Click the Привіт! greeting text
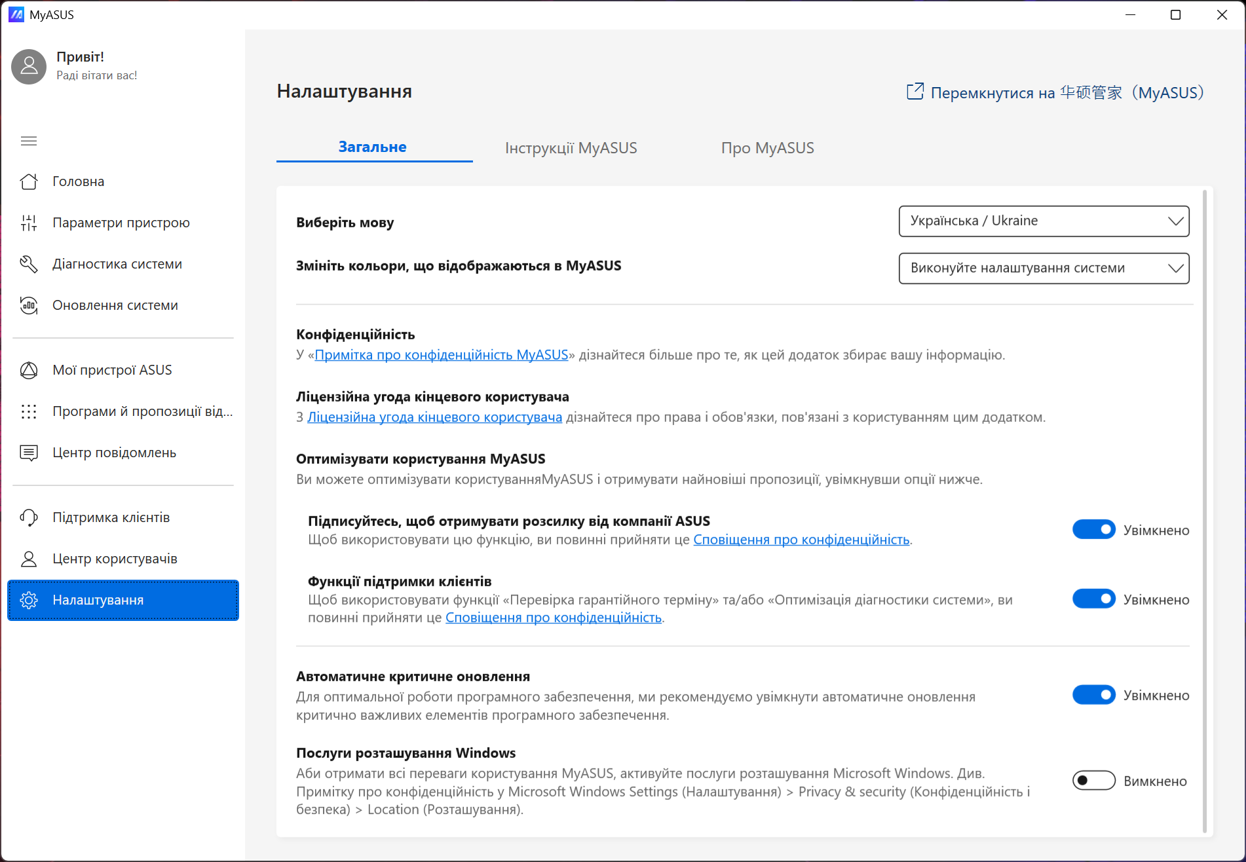This screenshot has height=862, width=1246. click(x=80, y=57)
